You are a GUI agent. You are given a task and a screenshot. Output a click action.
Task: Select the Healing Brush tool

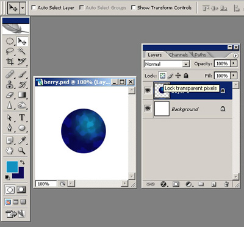(10, 74)
